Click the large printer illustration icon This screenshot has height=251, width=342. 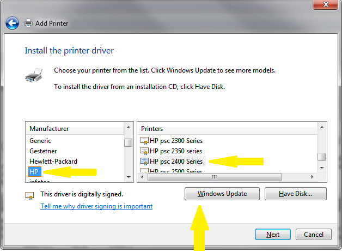[x=34, y=75]
